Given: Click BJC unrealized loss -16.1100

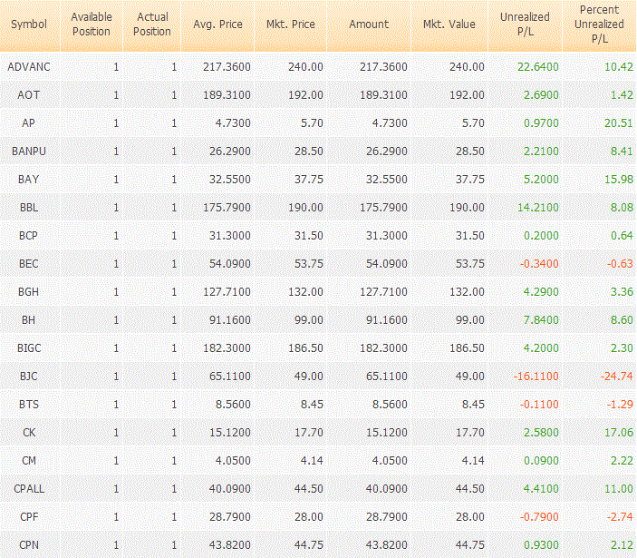Looking at the screenshot, I should (x=536, y=377).
